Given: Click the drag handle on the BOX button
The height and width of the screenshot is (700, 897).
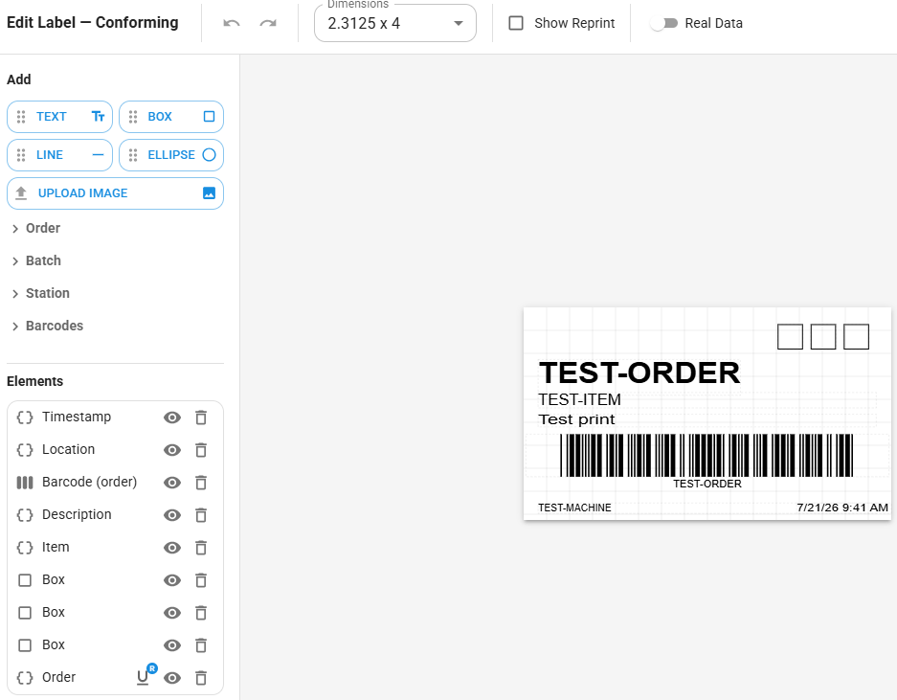Looking at the screenshot, I should 133,117.
